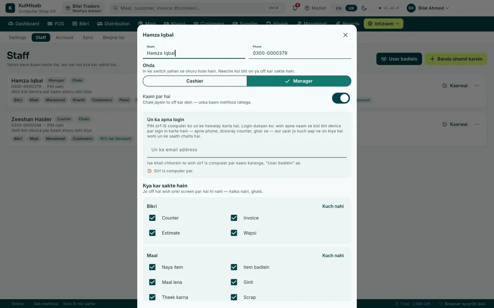The image size is (494, 308).
Task: Click the POS register icon
Action: pos(50,24)
